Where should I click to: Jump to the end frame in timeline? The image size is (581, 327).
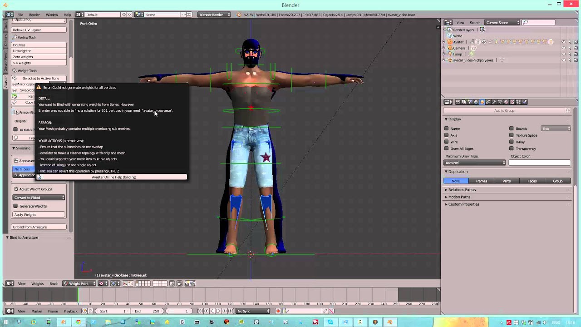(231, 311)
